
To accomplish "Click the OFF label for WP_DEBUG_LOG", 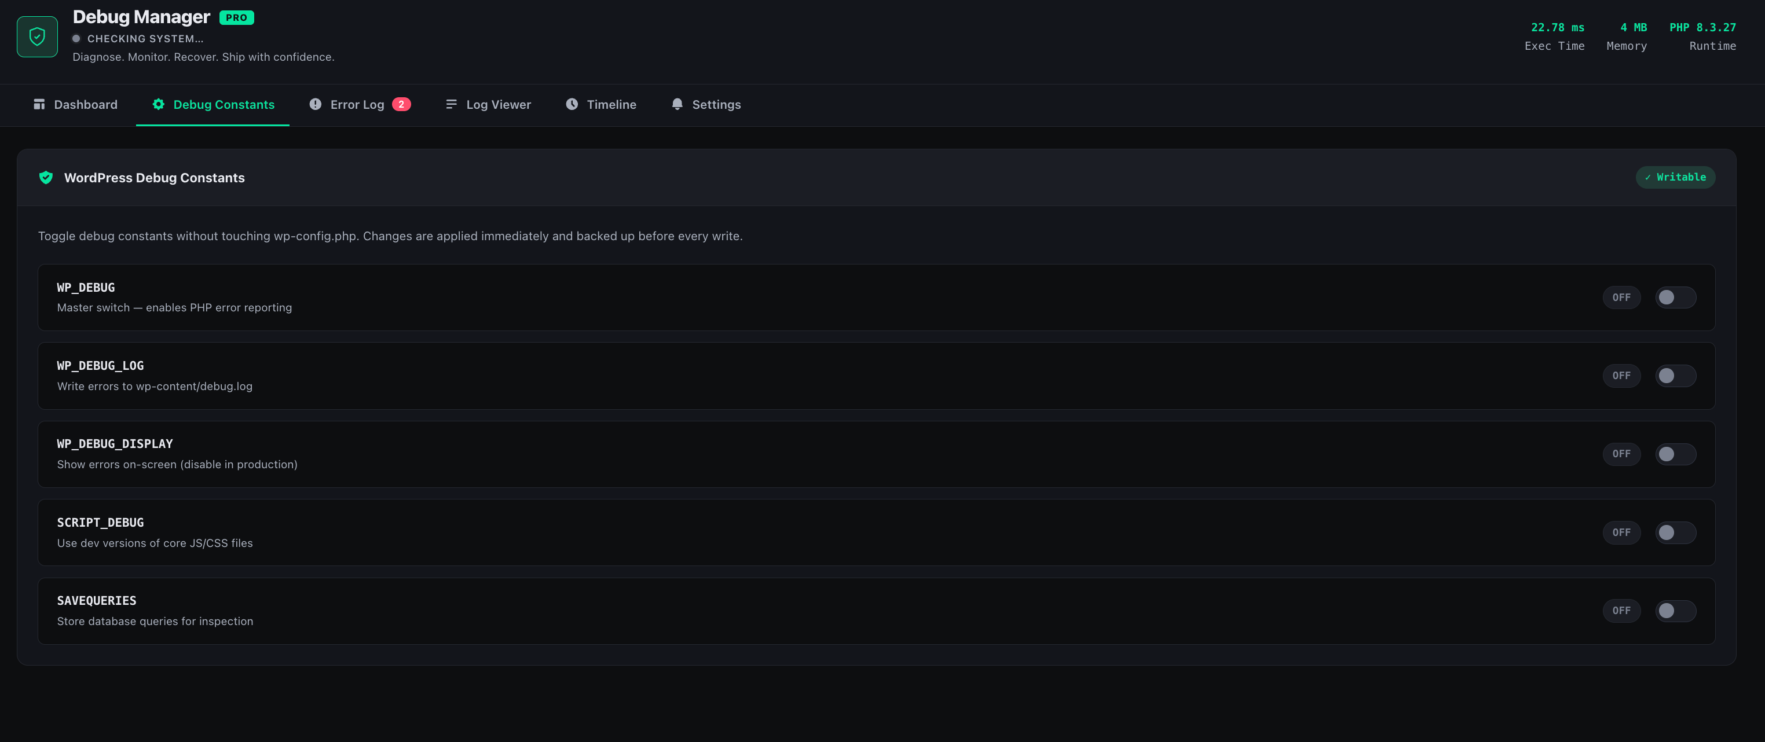I will (1621, 376).
